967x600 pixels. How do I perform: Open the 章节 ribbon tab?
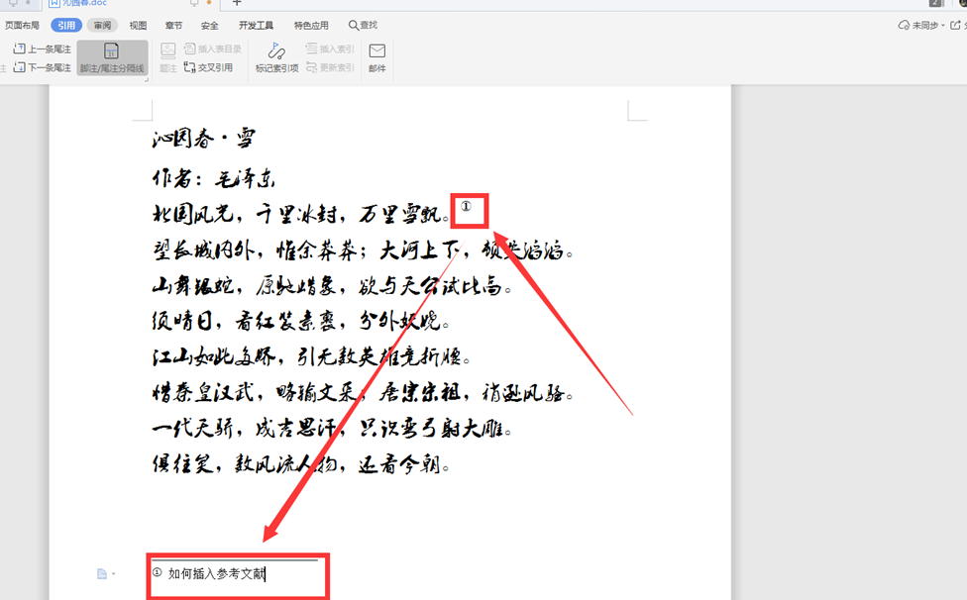(x=174, y=26)
